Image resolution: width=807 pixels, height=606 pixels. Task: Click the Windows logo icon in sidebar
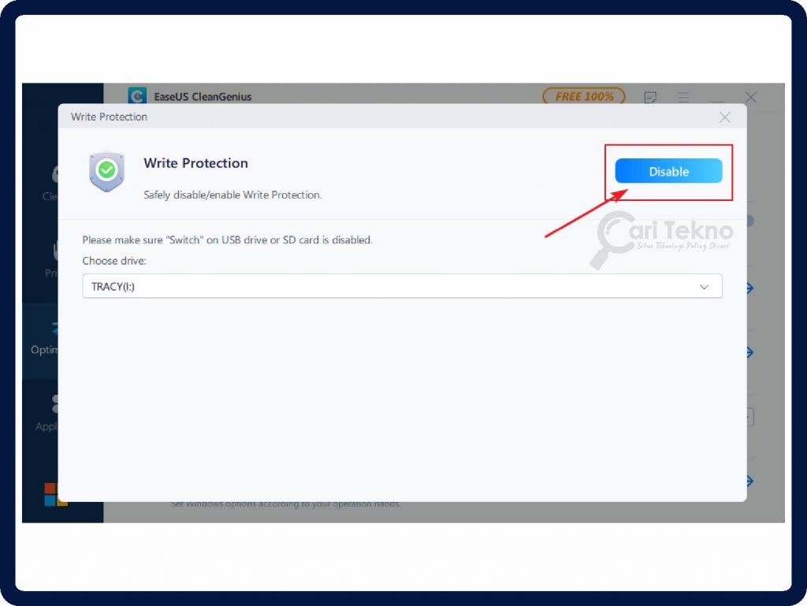52,494
